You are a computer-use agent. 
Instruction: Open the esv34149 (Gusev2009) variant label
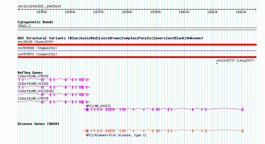tap(36, 42)
